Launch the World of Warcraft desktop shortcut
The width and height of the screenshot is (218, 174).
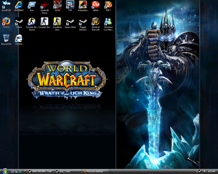pos(96,24)
